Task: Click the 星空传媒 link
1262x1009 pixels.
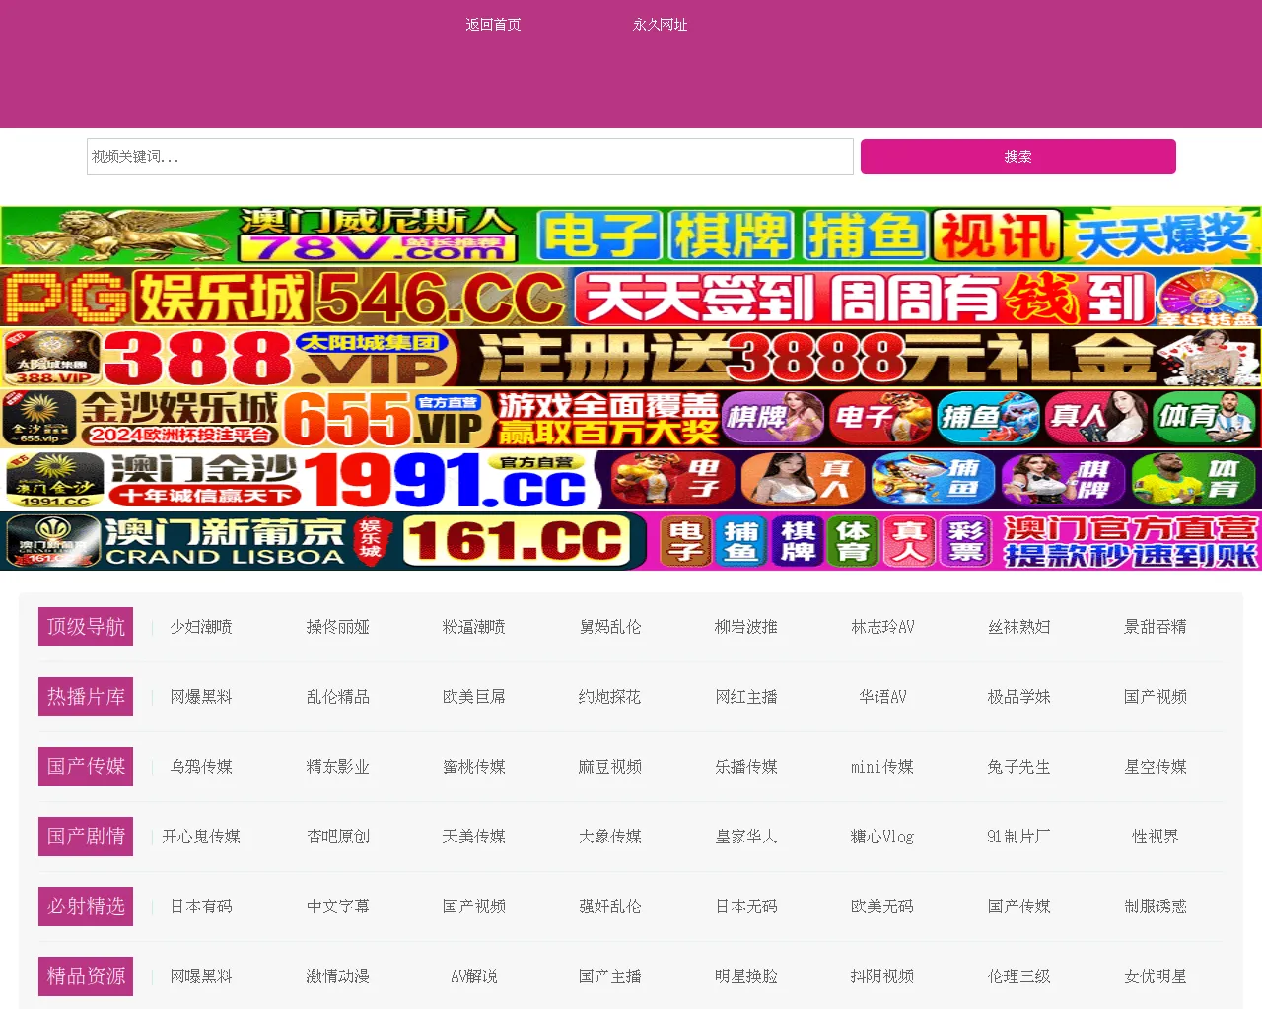Action: coord(1156,767)
